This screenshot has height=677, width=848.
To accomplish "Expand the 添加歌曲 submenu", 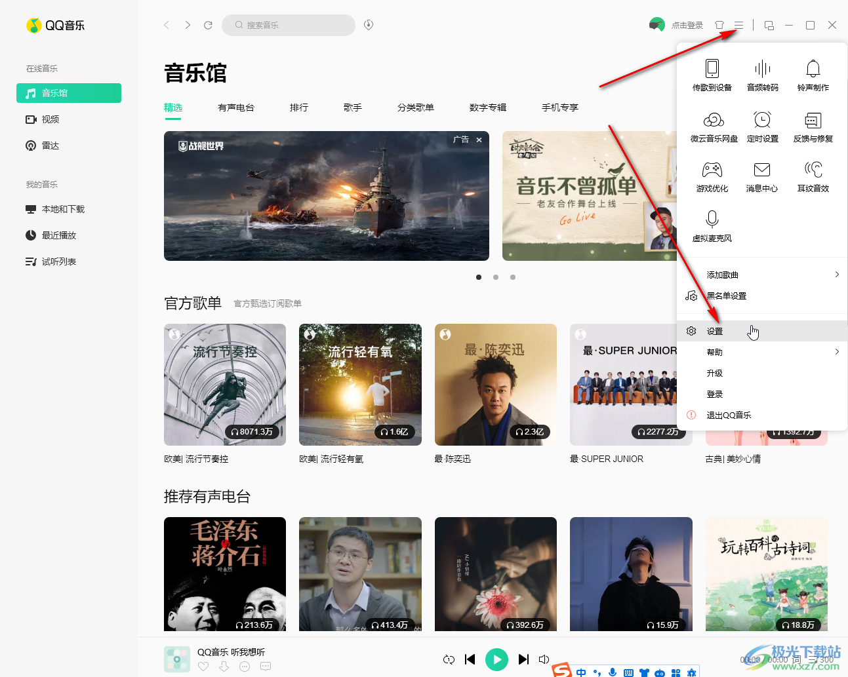I will (762, 275).
